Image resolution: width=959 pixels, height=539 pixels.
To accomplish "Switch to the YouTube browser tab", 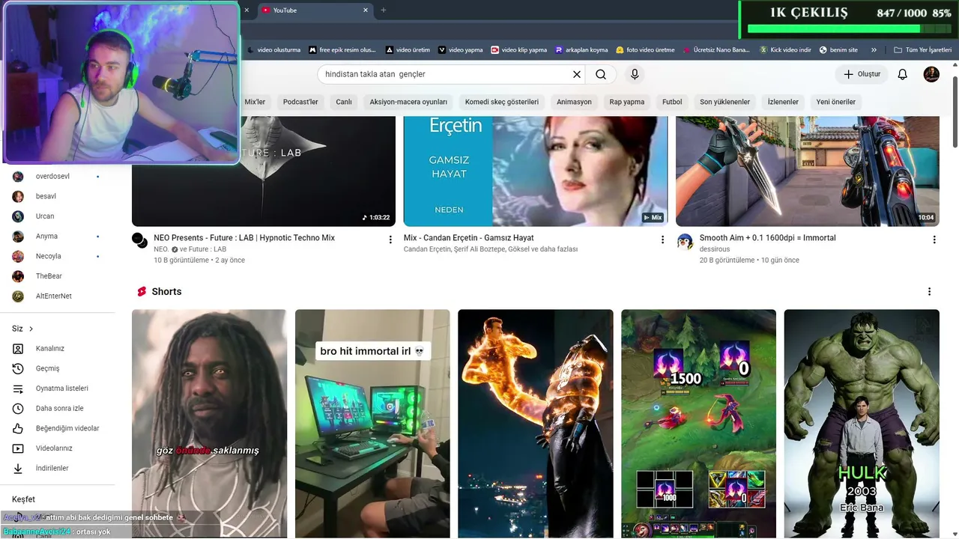I will pyautogui.click(x=315, y=10).
